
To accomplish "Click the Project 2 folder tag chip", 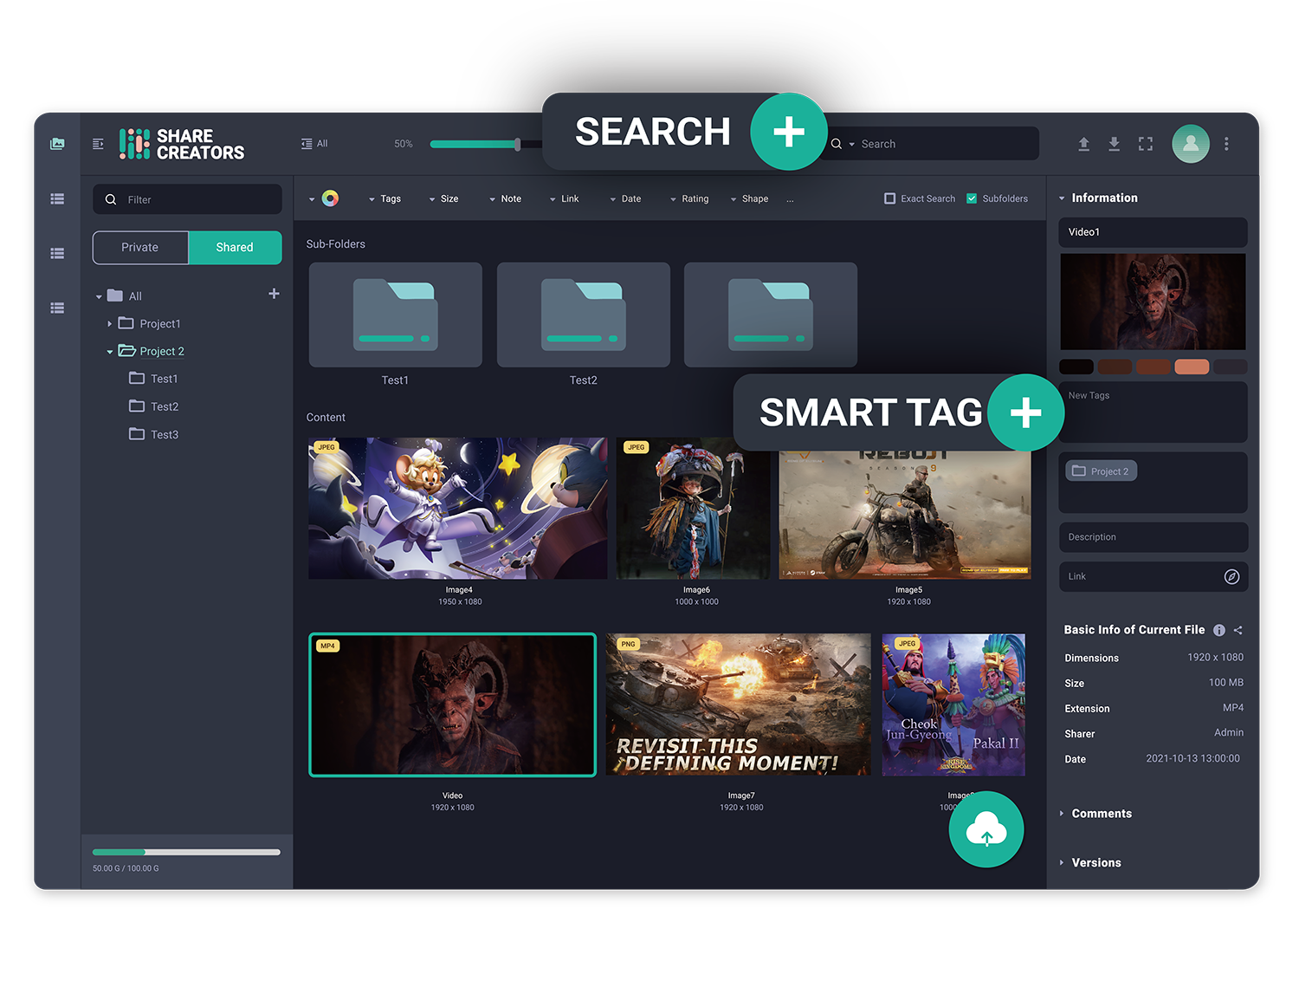I will (x=1100, y=471).
